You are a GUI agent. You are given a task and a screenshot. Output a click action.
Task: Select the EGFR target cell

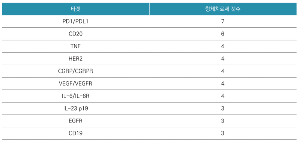(x=75, y=121)
